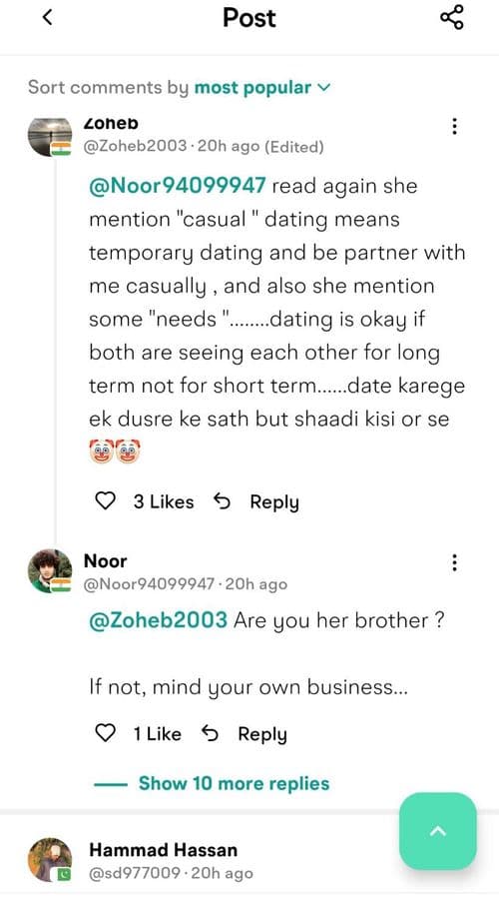Like Noor's comment with heart icon
499x911 pixels.
(105, 733)
